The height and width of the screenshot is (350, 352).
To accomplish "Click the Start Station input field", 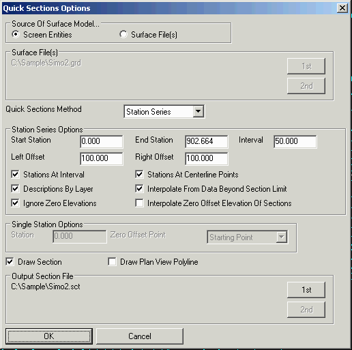I will click(102, 141).
